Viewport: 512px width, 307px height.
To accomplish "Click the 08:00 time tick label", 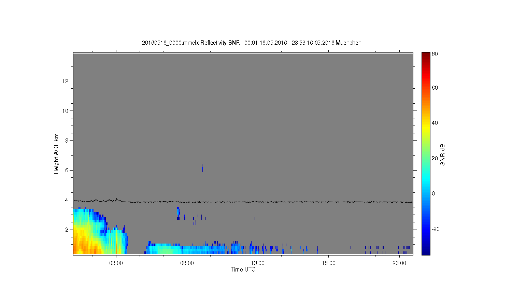I will coord(187,263).
